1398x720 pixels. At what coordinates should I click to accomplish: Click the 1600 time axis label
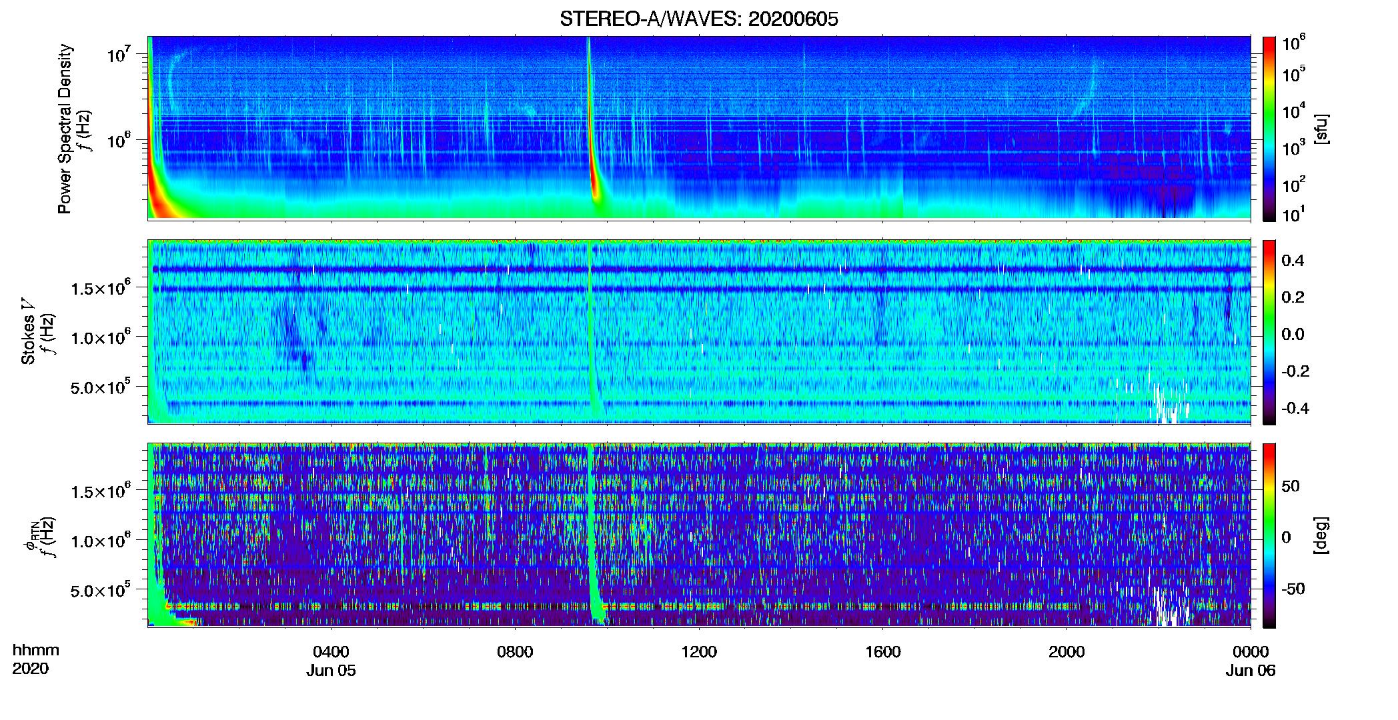(x=882, y=652)
